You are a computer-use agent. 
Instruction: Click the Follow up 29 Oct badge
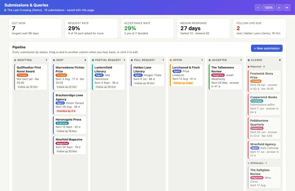click(106, 87)
